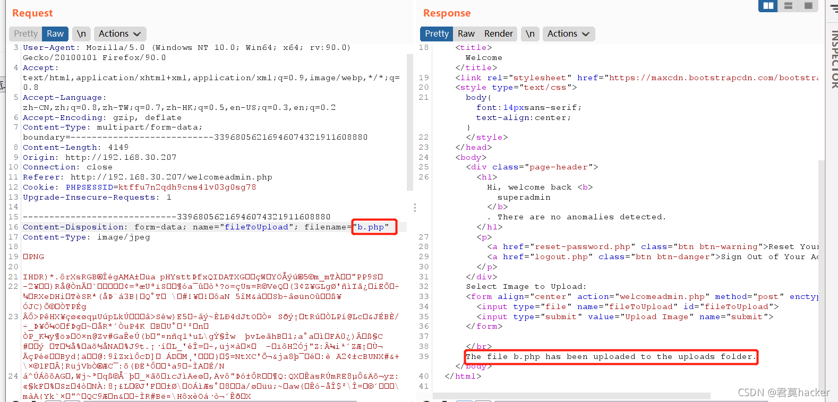Click "Accept-Encoding: gzip, deflate" line

[x=102, y=118]
